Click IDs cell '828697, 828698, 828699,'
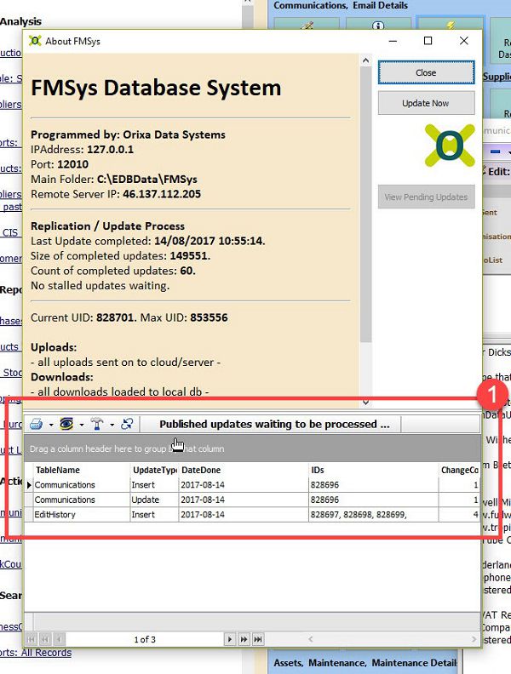The width and height of the screenshot is (511, 674). tap(373, 515)
